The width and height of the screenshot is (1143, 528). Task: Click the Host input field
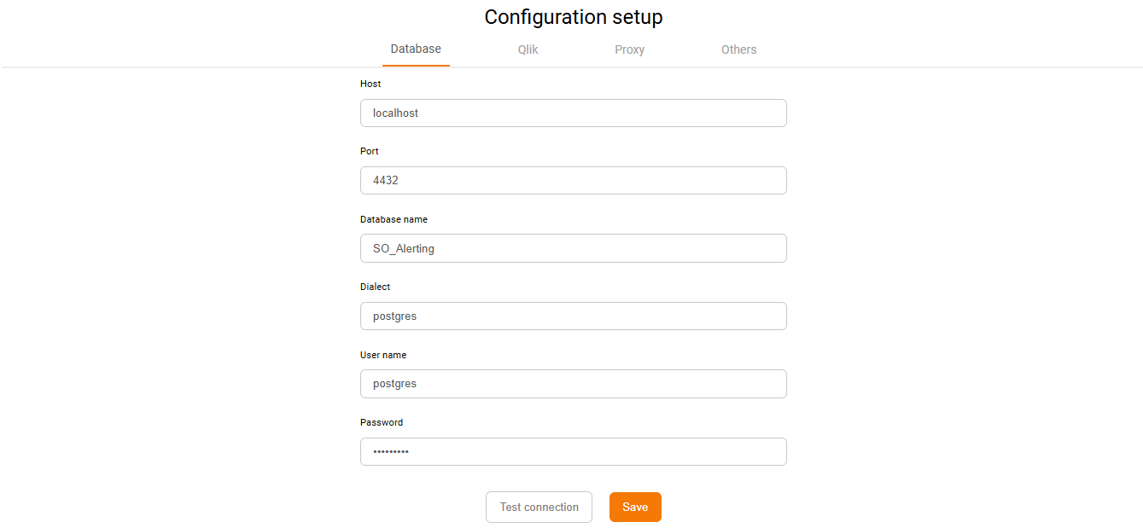573,113
